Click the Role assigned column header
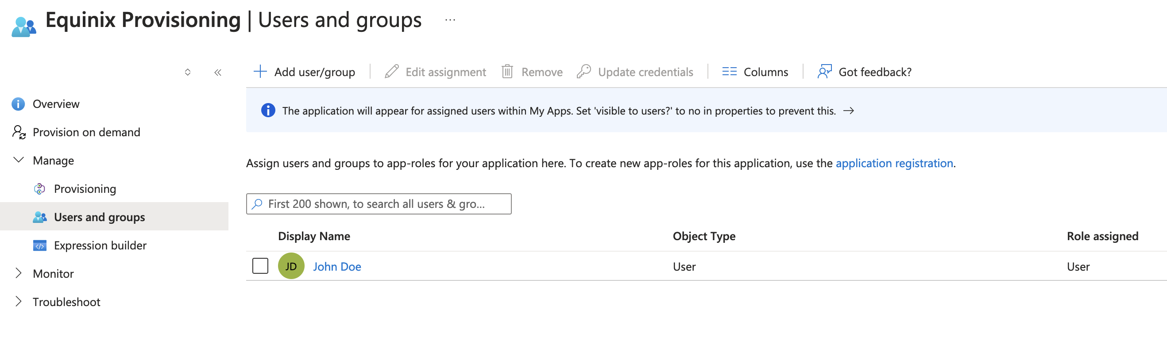Viewport: 1167px width, 337px height. [x=1102, y=236]
